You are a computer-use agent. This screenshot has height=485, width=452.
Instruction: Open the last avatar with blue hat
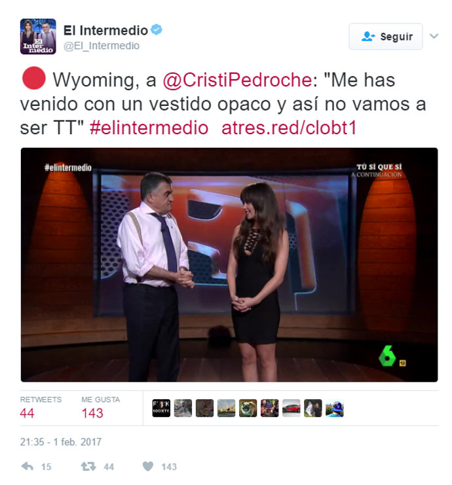tap(334, 408)
